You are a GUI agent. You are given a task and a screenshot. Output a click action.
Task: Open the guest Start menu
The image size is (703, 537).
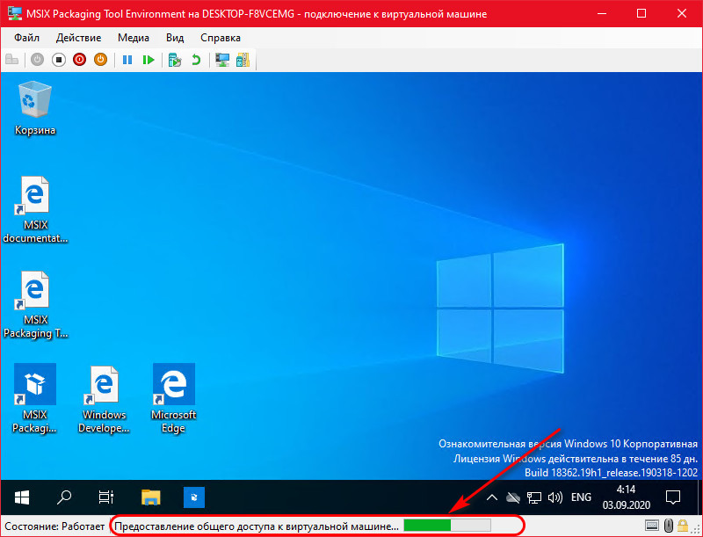point(21,497)
